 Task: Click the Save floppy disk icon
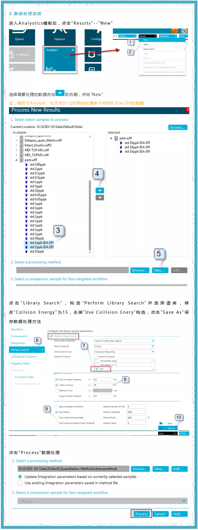[161, 423]
